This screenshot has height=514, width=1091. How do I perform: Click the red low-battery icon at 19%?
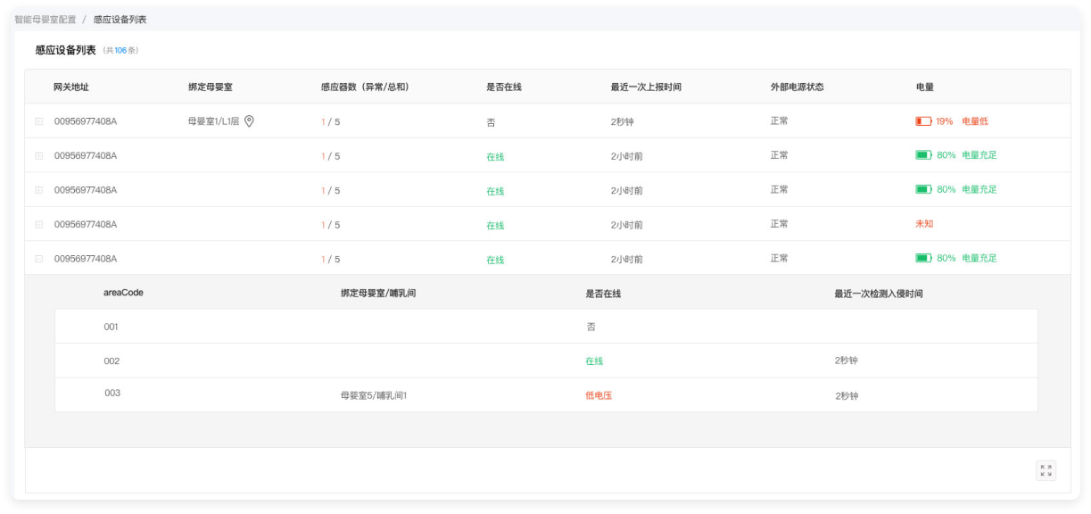point(923,121)
